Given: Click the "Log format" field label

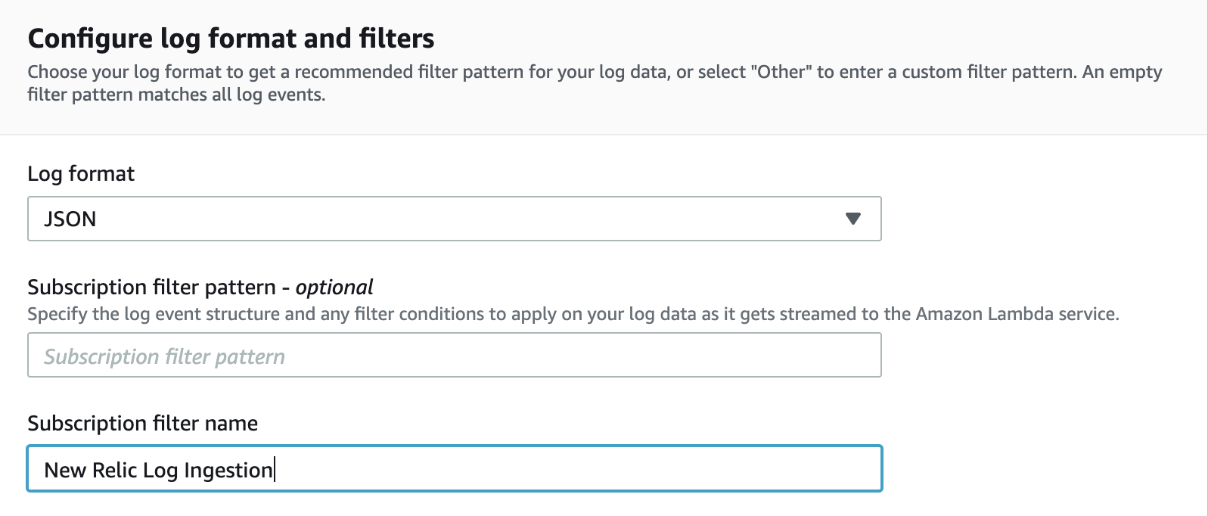Looking at the screenshot, I should [x=81, y=174].
